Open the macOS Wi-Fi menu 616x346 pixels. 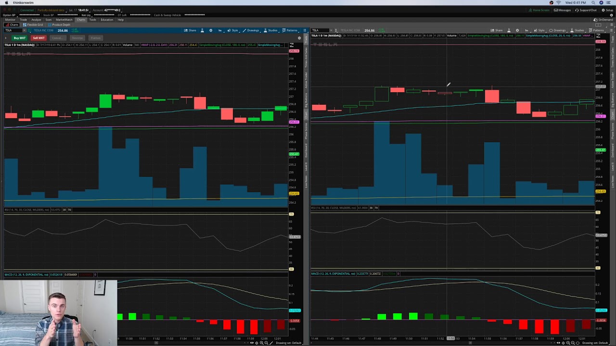click(x=559, y=2)
